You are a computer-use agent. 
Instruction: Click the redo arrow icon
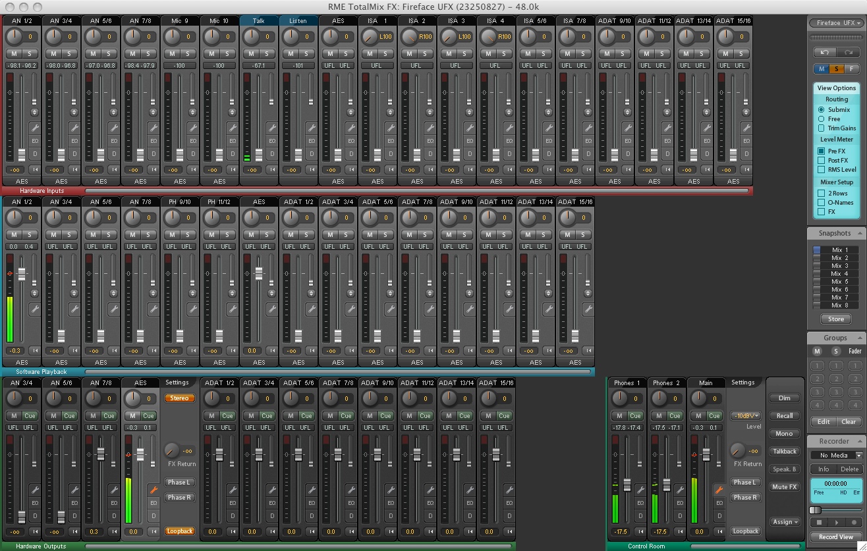pos(849,52)
